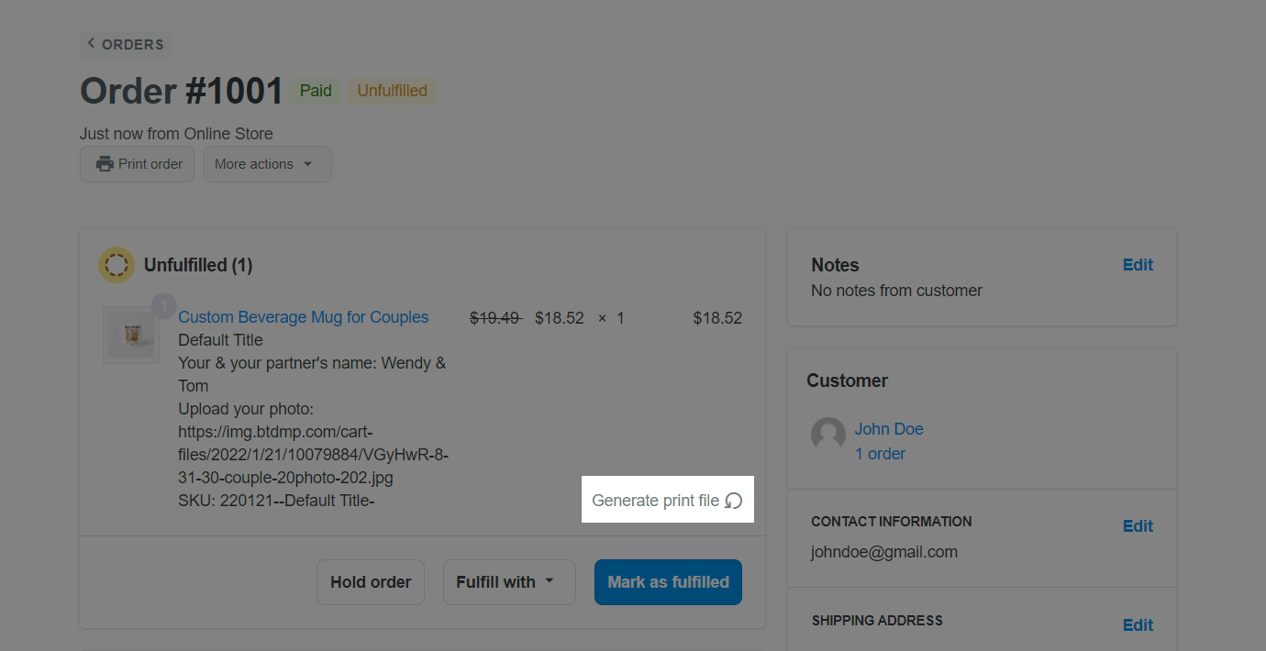Edit the Notes section
The width and height of the screenshot is (1266, 651).
pyautogui.click(x=1138, y=265)
